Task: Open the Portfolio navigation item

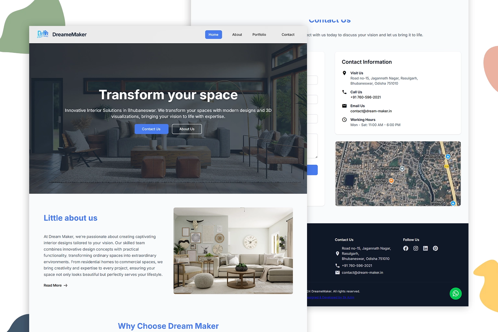Action: [259, 34]
